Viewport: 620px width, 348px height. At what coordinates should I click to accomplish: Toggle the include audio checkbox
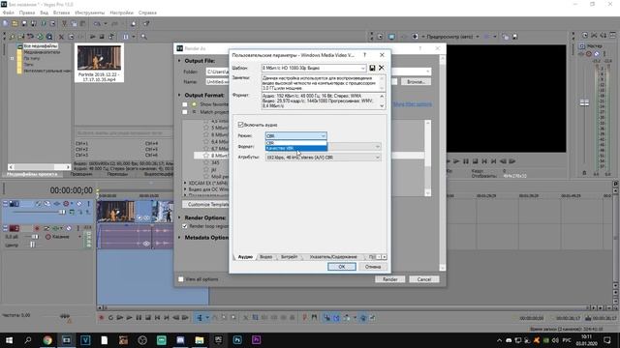click(240, 125)
